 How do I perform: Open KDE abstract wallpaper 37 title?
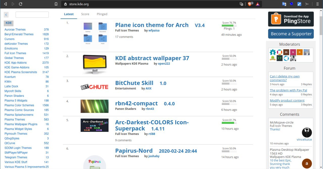tap(152, 58)
